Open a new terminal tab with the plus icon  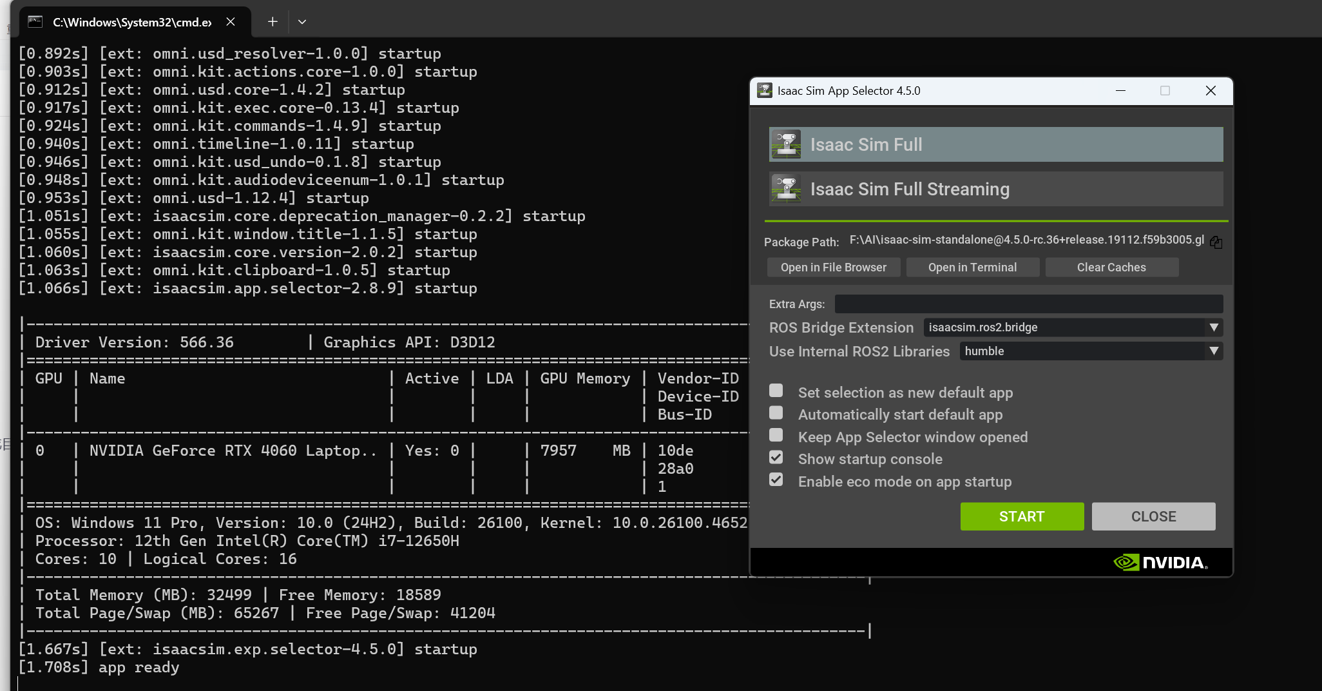click(x=273, y=22)
